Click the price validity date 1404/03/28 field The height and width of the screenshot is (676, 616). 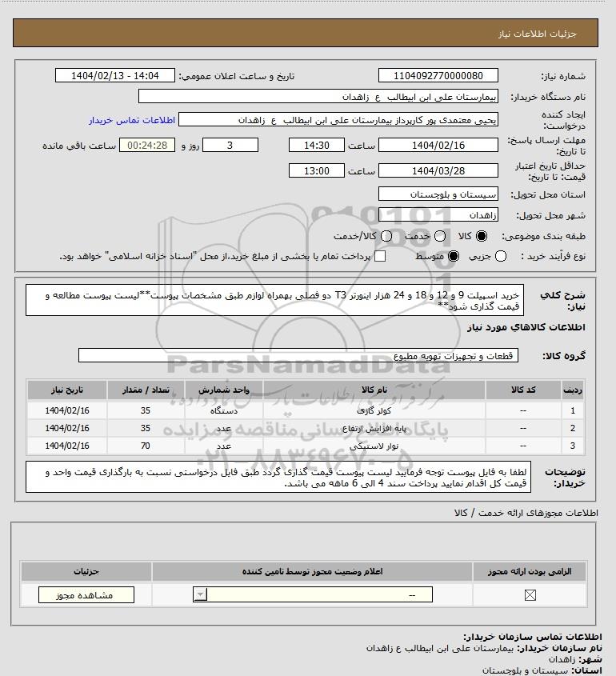pyautogui.click(x=438, y=170)
